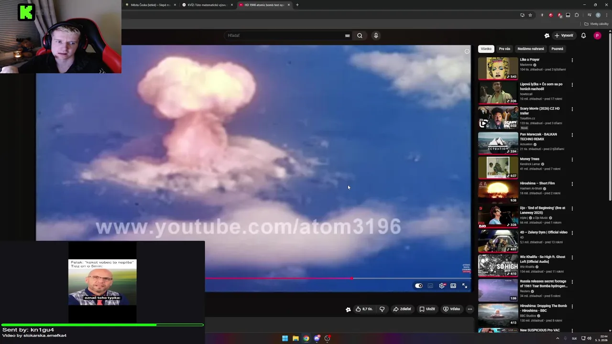The height and width of the screenshot is (344, 612).
Task: Open options menu for Scary Movie trailer
Action: (x=572, y=109)
